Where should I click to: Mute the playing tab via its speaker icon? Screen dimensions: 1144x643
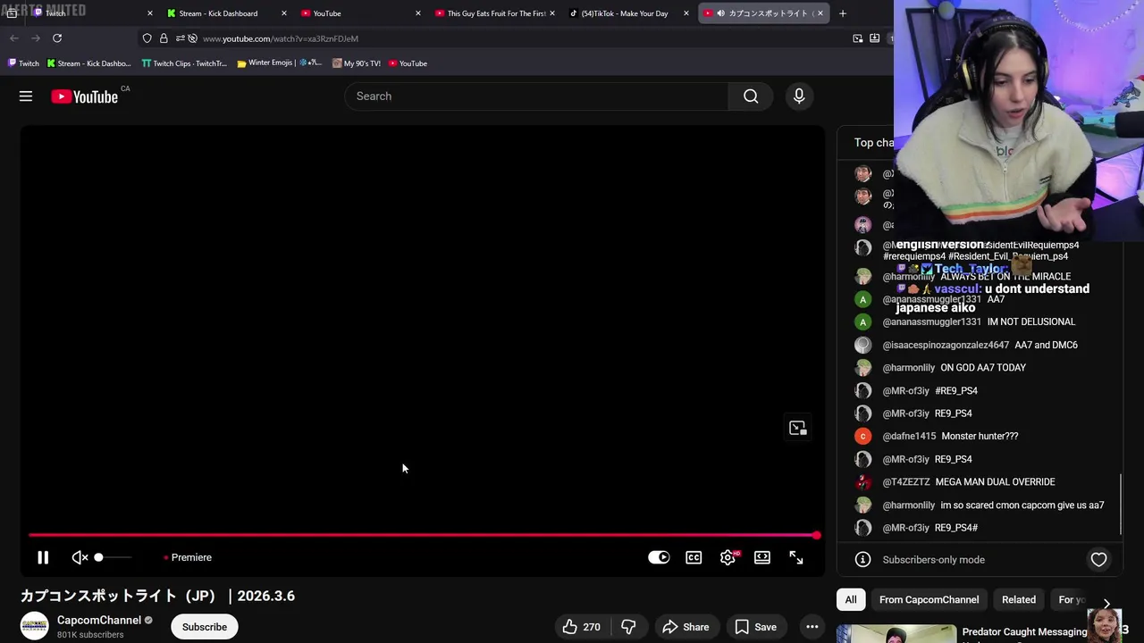(x=720, y=13)
